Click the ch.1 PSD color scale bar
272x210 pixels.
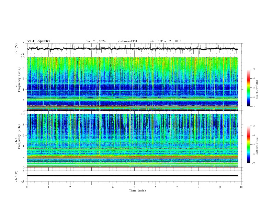click(x=248, y=88)
